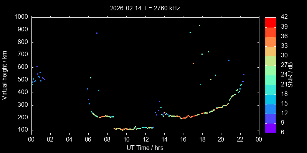Pick the orange 33–36 dB colorbar segment
The image size is (307, 153).
pyautogui.click(x=270, y=41)
